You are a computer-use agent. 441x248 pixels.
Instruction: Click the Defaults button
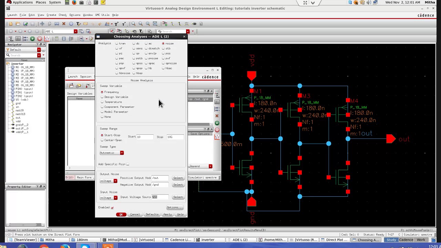152,215
